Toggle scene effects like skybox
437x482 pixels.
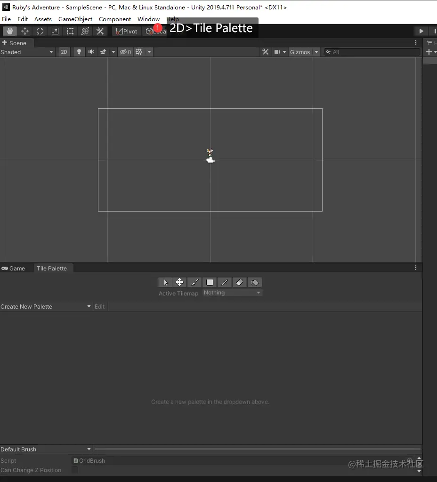(x=103, y=52)
